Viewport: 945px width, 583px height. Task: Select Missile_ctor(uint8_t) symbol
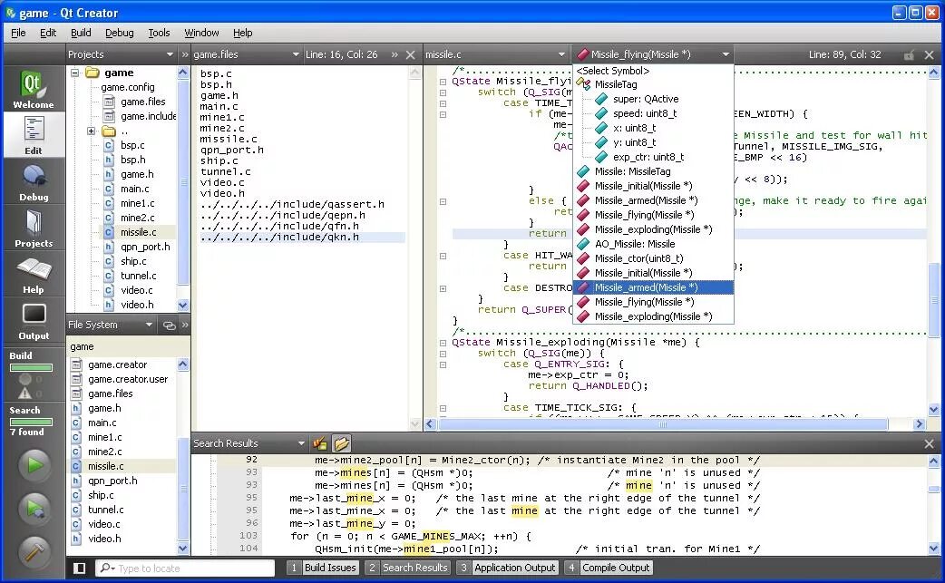tap(638, 258)
